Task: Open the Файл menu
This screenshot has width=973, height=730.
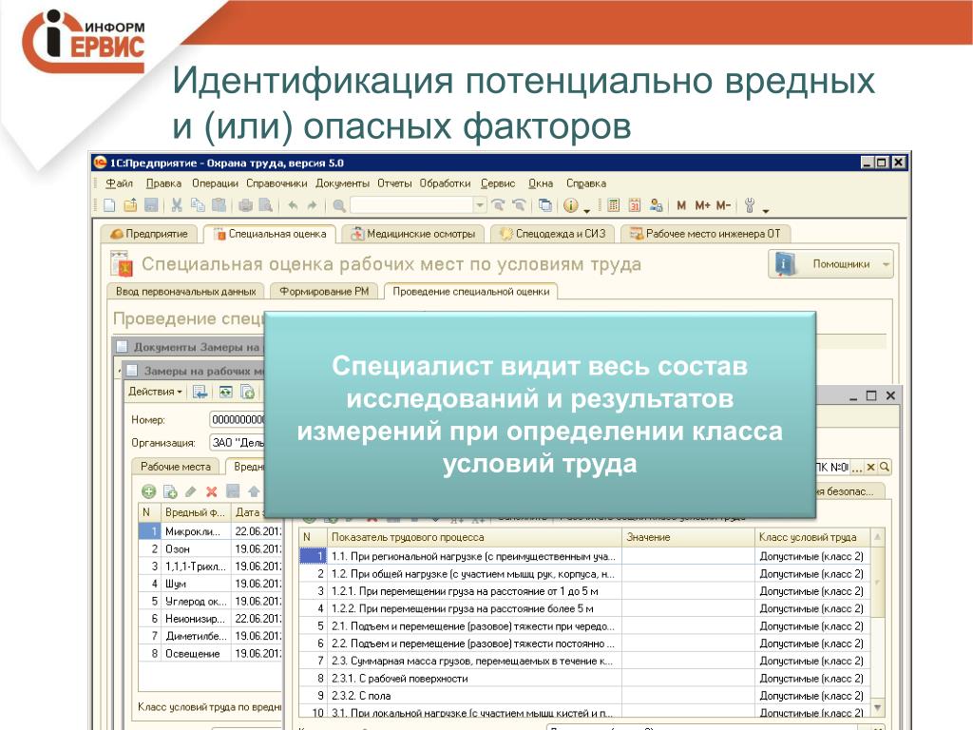Action: (119, 183)
